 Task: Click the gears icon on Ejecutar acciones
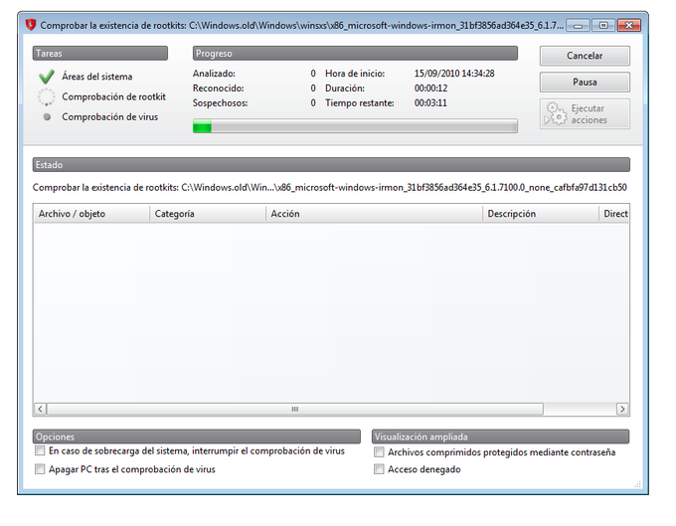click(x=556, y=113)
